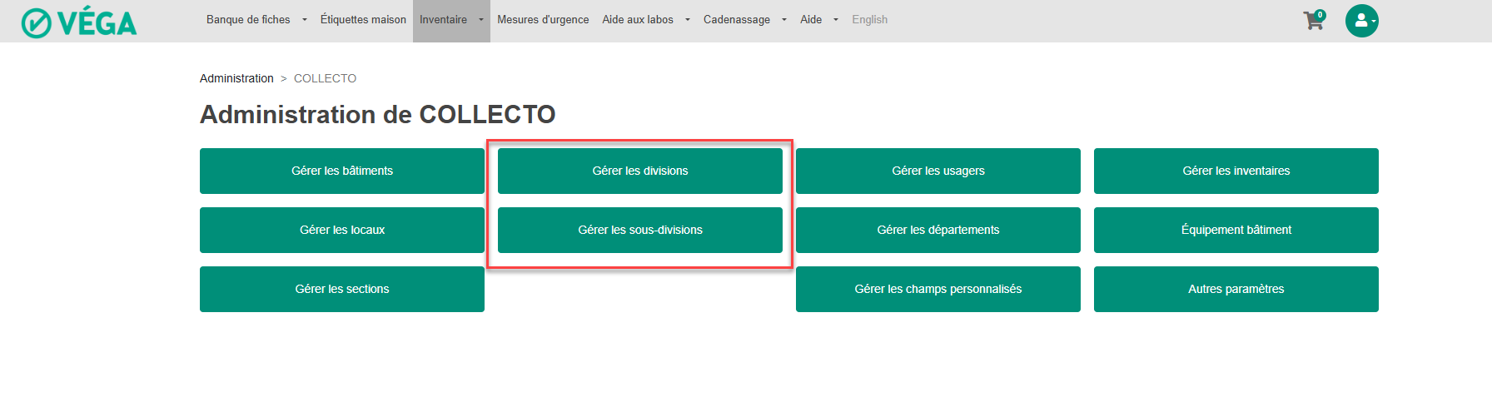The image size is (1492, 412).
Task: Expand the Cadenassage dropdown arrow
Action: [783, 20]
